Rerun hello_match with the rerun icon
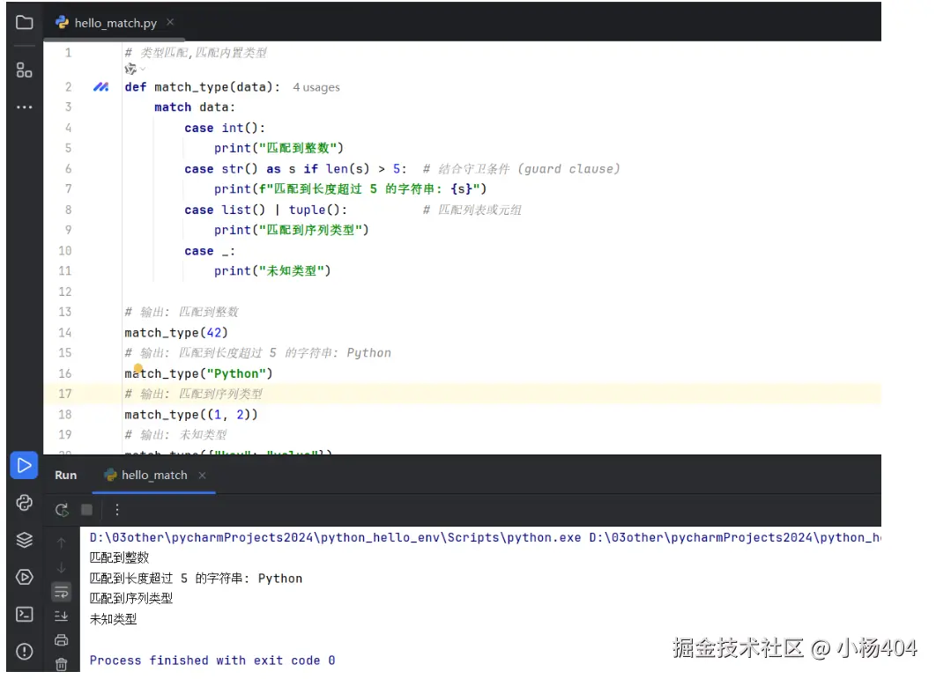This screenshot has height=679, width=936. 62,510
